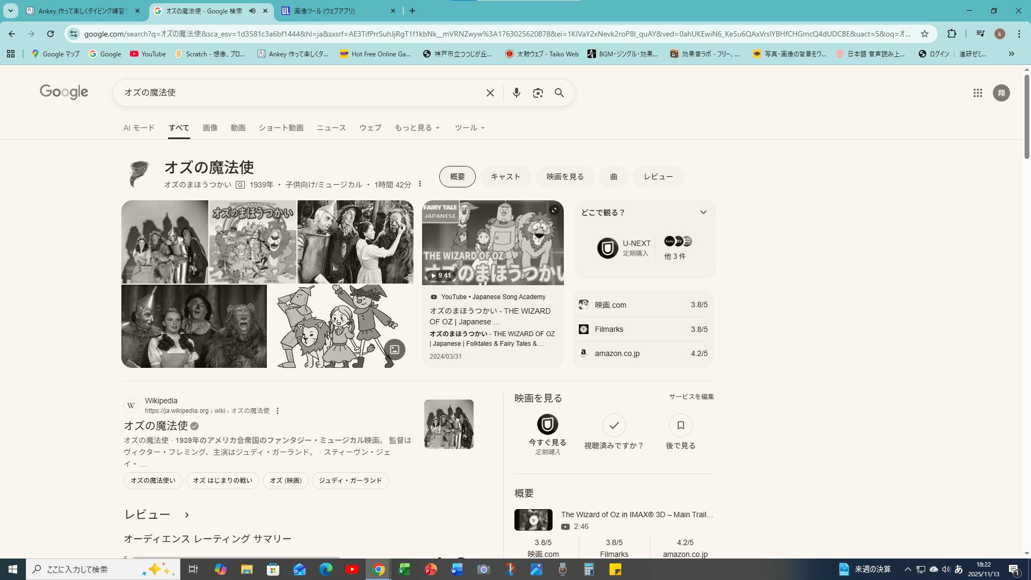The height and width of the screenshot is (580, 1031).
Task: Select the キャスト chip tab
Action: (505, 177)
